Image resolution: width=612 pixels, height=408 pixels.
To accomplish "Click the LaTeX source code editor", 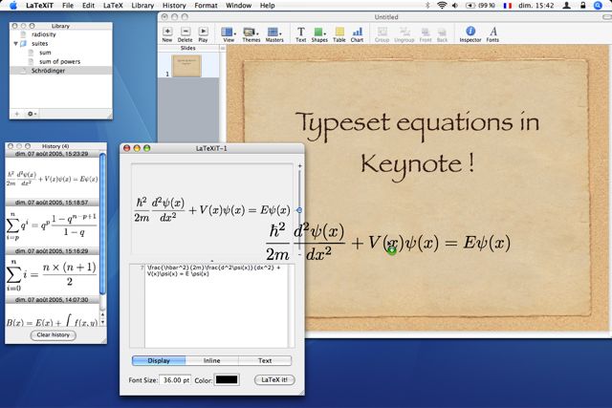I will pyautogui.click(x=217, y=306).
